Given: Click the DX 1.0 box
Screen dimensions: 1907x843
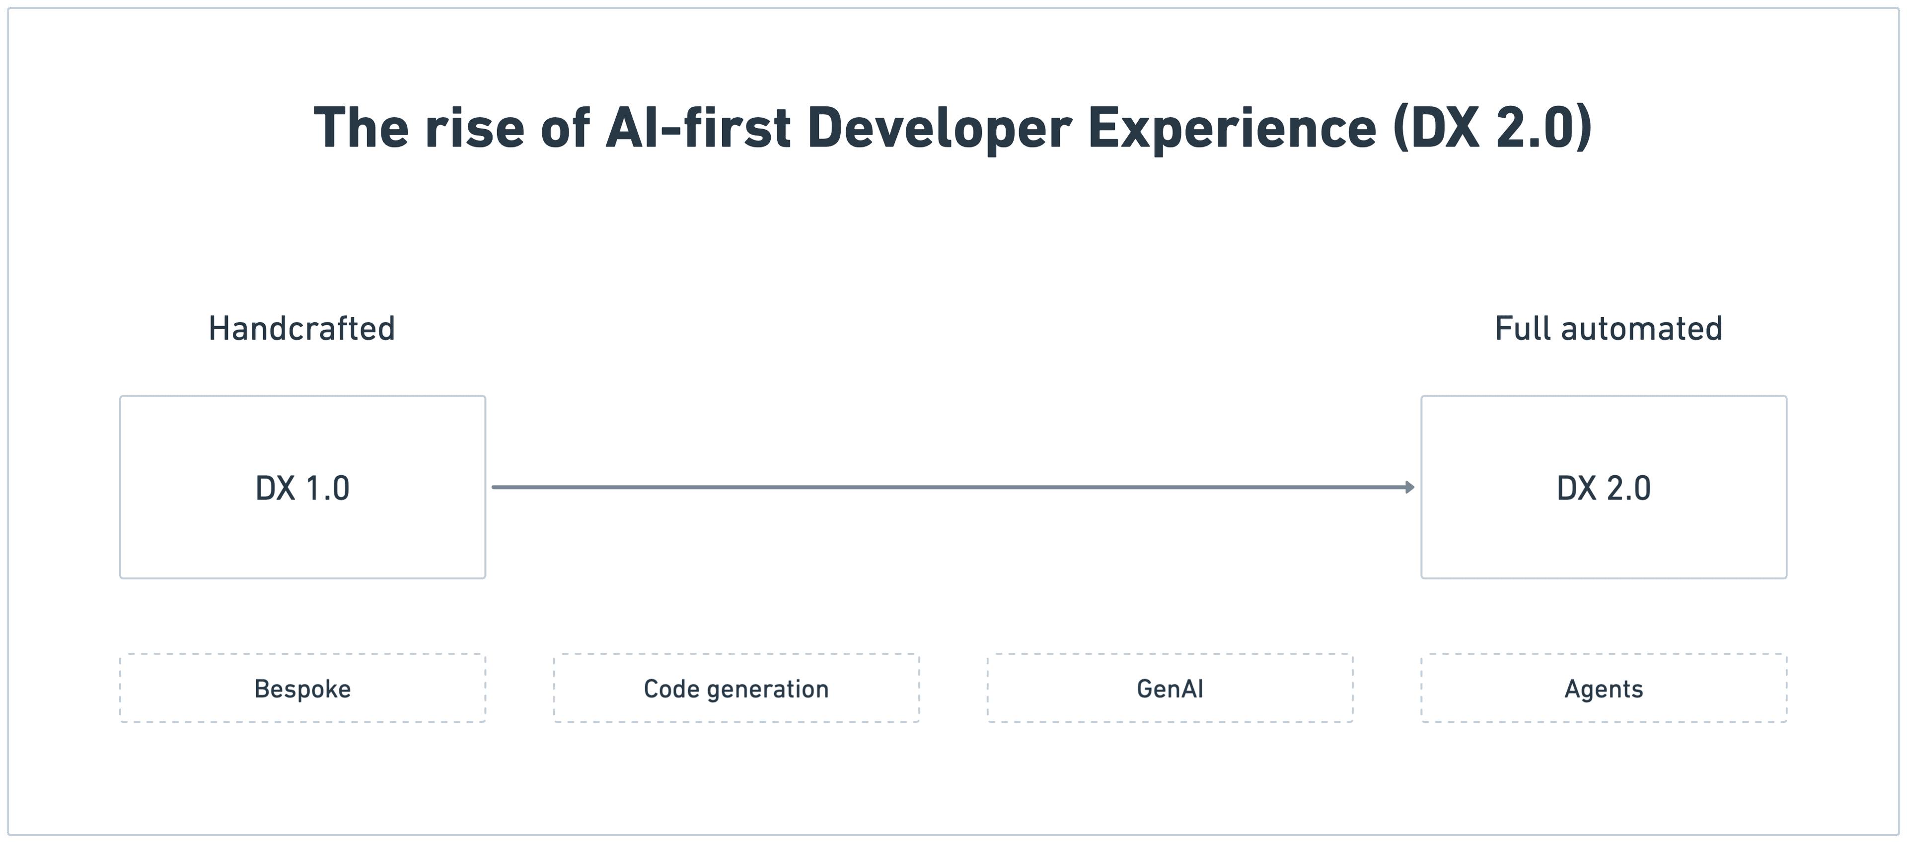Looking at the screenshot, I should coord(303,487).
